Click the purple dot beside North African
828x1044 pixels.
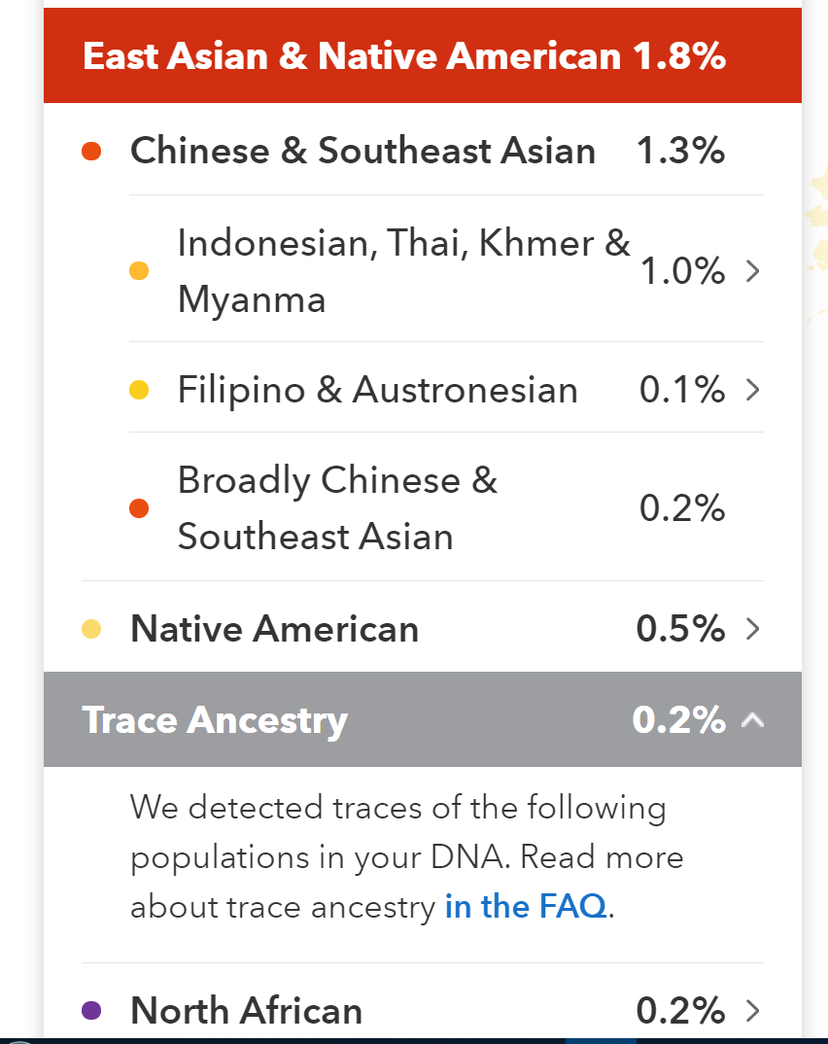pos(92,1011)
